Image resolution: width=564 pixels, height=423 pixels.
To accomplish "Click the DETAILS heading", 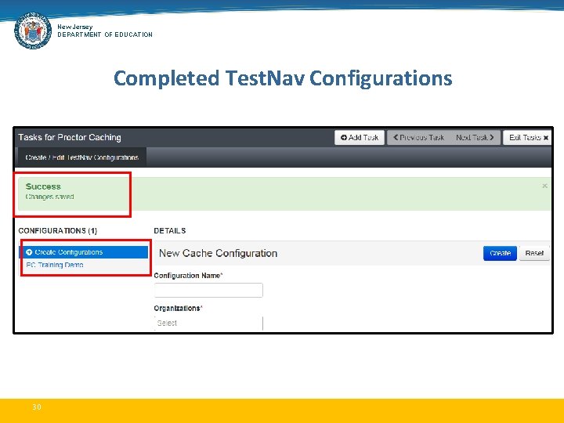I will 170,230.
